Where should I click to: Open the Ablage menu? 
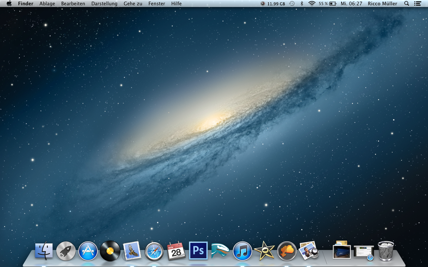pos(47,4)
